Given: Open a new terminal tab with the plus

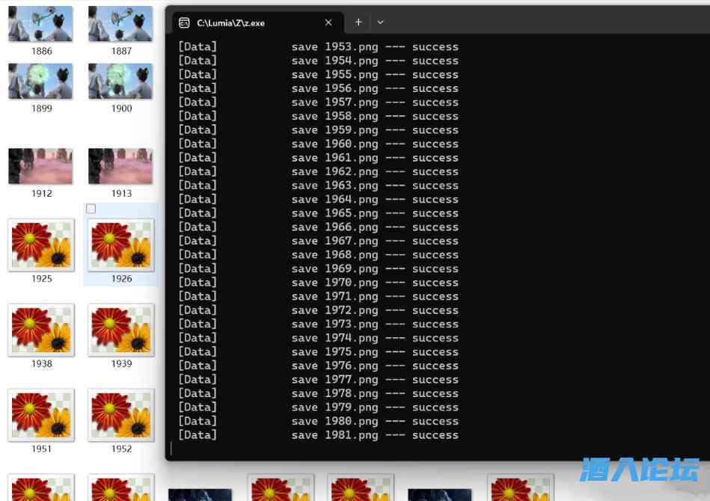Looking at the screenshot, I should [358, 22].
